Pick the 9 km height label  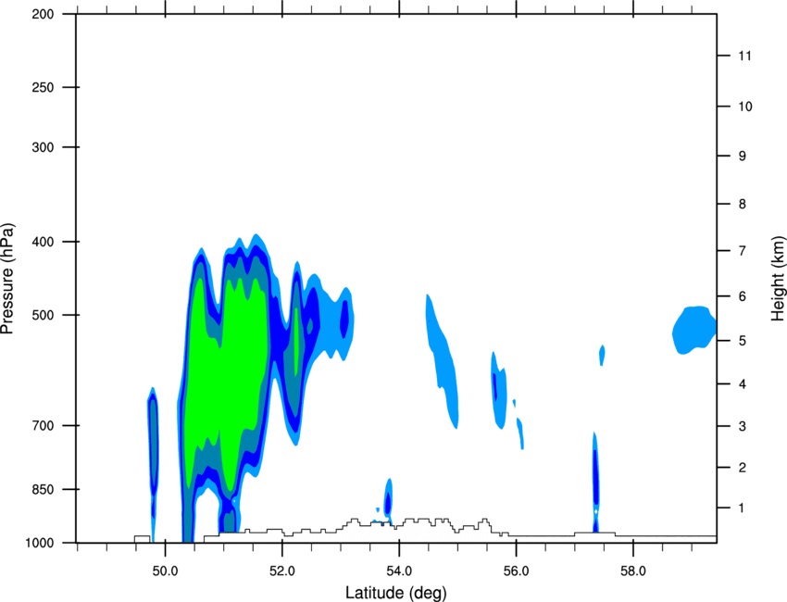tap(743, 156)
